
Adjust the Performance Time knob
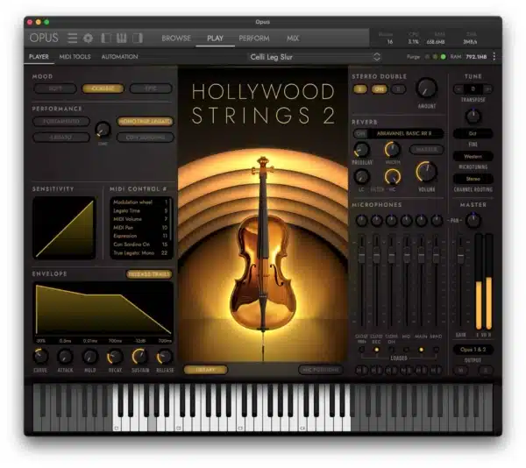pos(103,130)
